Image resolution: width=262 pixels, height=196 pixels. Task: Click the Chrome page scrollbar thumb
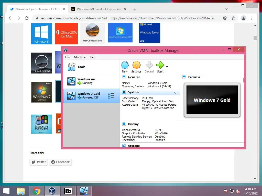[x=255, y=38]
